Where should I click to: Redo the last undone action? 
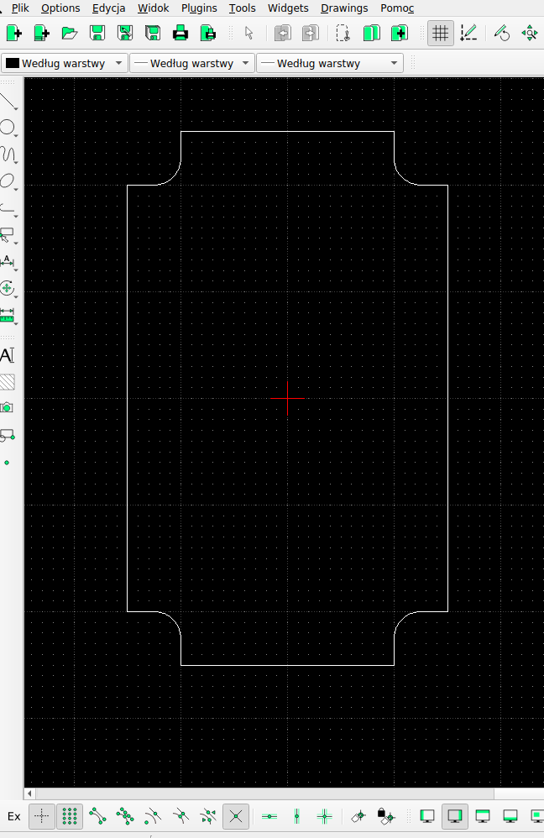click(x=311, y=33)
